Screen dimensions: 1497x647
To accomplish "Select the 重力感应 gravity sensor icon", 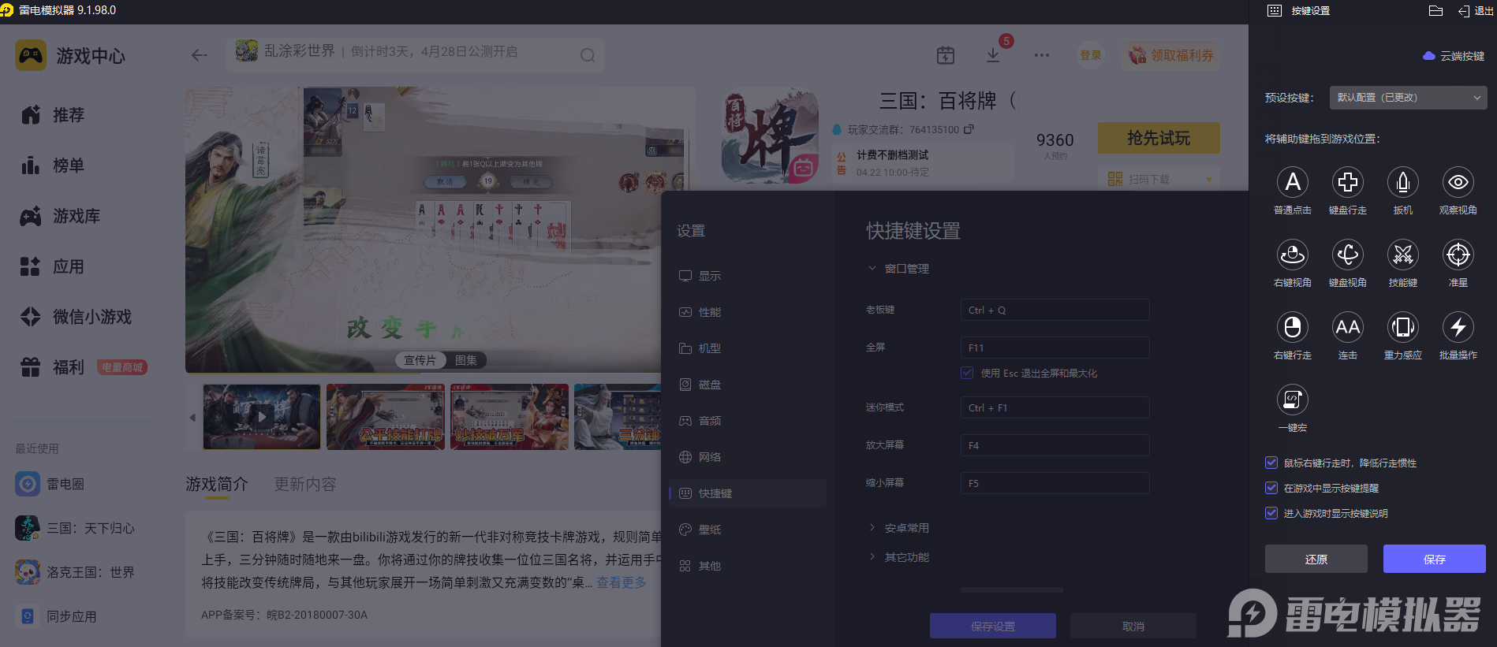I will 1402,327.
